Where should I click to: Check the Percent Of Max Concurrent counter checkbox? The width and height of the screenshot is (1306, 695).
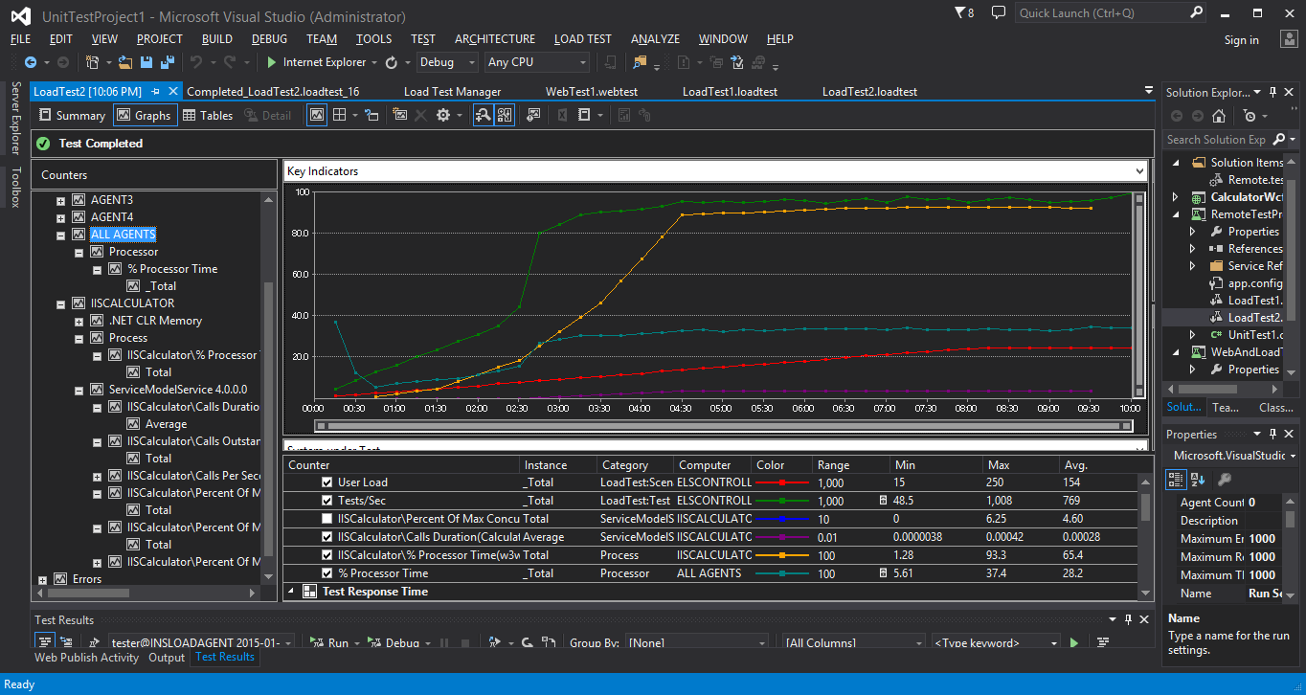tap(327, 519)
